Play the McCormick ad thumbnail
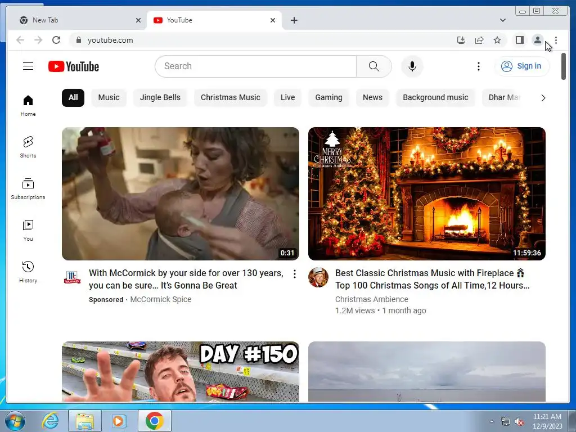 pyautogui.click(x=181, y=193)
